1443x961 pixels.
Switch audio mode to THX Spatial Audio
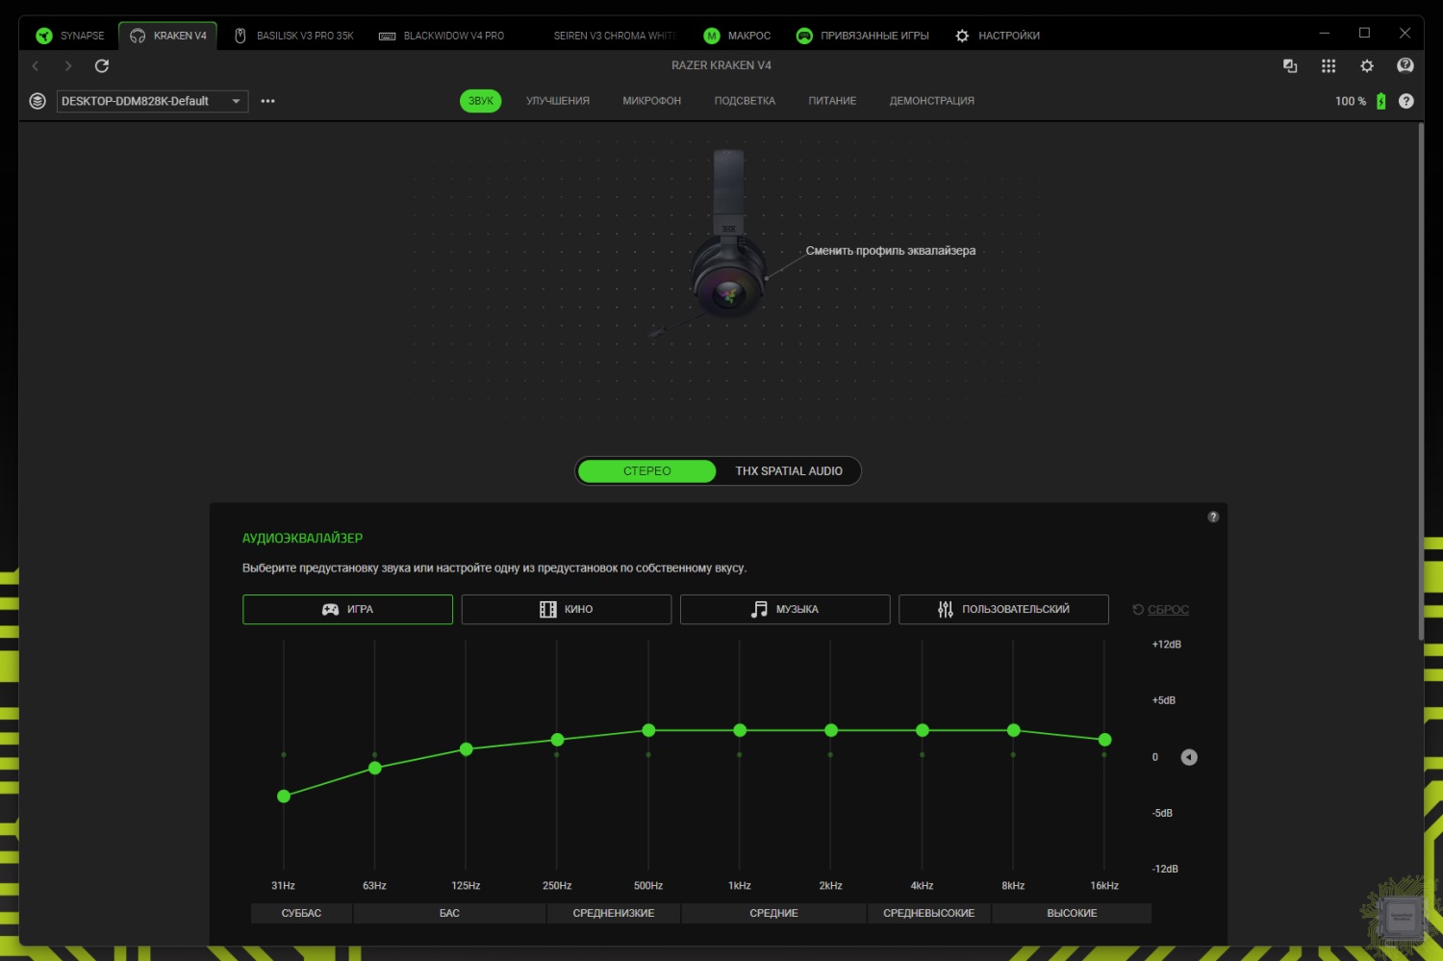click(x=788, y=471)
